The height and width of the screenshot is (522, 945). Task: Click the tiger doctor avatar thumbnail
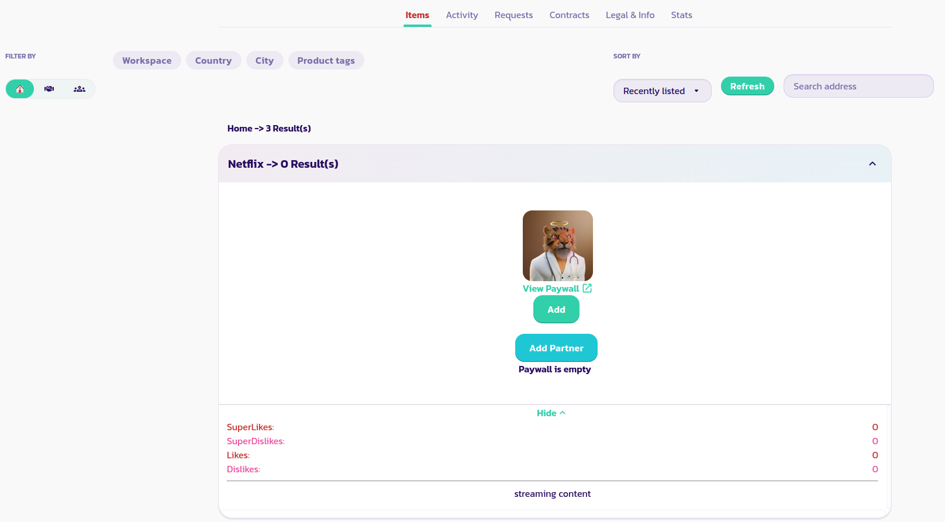(x=557, y=246)
